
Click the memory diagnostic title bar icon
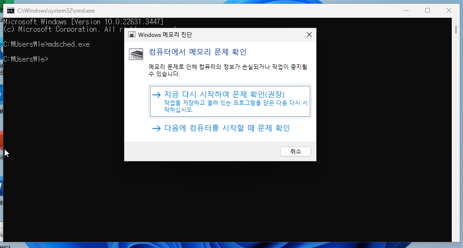(x=132, y=35)
